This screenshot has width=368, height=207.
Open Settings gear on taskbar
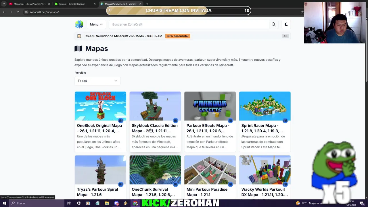coord(78,203)
